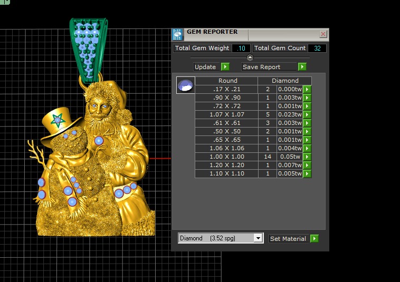Click the 0.004tw weight cell

point(290,148)
